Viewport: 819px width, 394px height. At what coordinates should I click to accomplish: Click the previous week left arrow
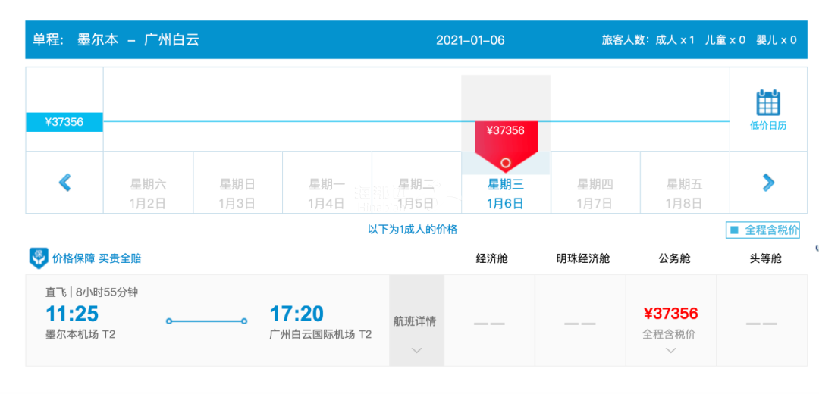[x=64, y=183]
